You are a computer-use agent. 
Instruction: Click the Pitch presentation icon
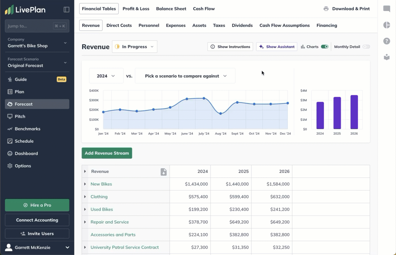(x=10, y=116)
